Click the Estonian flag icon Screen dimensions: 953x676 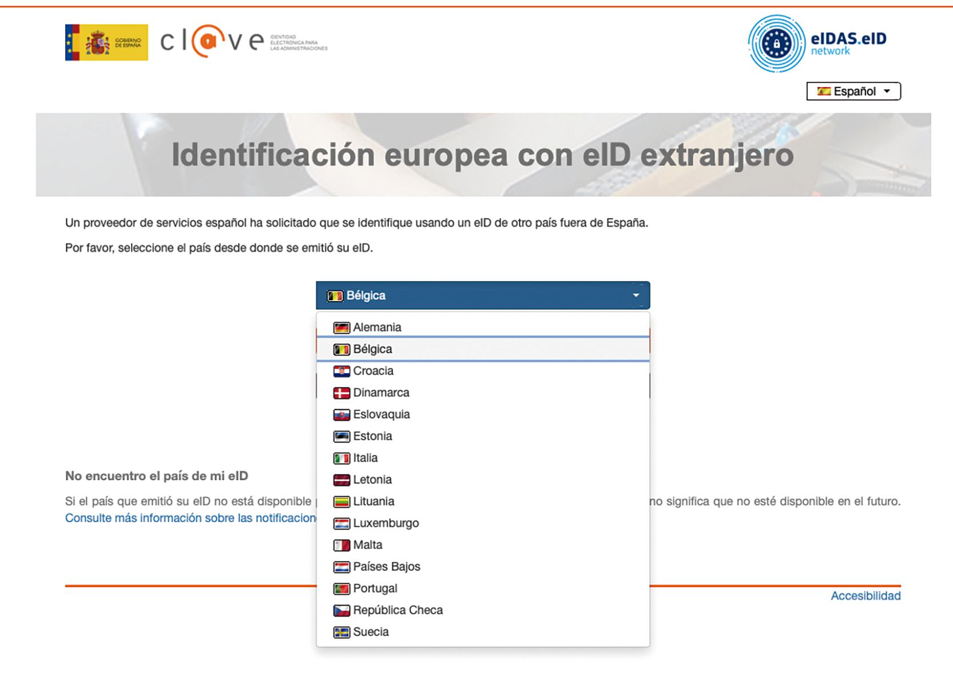[x=342, y=437]
